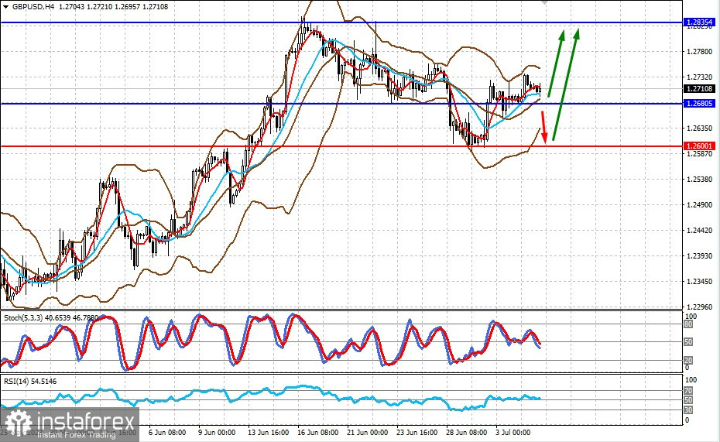Screen dimensions: 720x442
Task: Click the Stochastic 80 level marker
Action: [688, 324]
